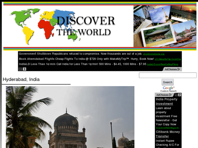This screenshot has height=148, width=198.
Task: Click the previous arrow in top ad banner
Action: pos(20,69)
